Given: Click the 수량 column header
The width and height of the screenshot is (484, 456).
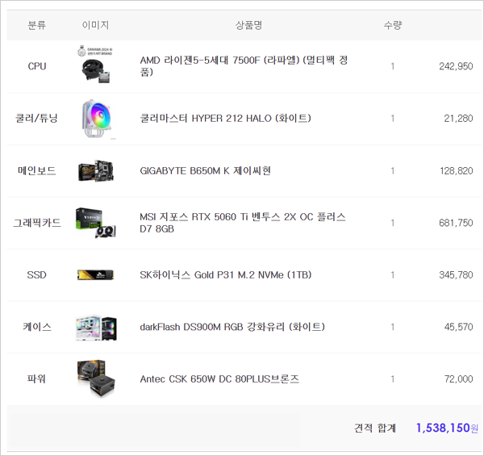Looking at the screenshot, I should 393,25.
